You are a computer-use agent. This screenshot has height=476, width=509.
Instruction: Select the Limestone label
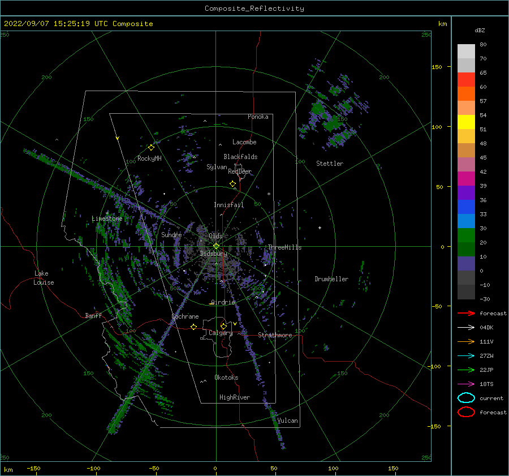107,218
